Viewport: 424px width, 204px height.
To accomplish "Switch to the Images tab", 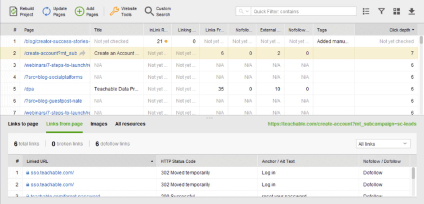I will point(99,124).
